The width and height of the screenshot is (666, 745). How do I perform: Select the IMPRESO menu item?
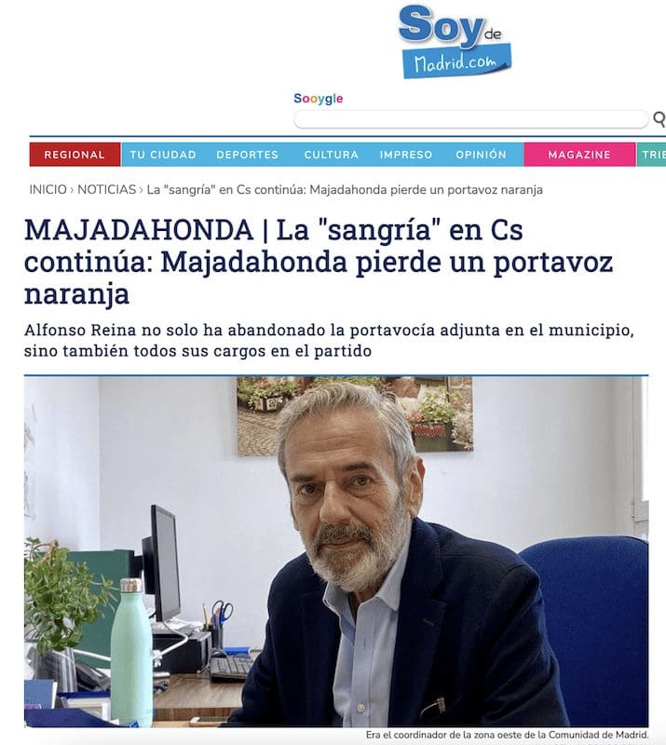coord(406,155)
